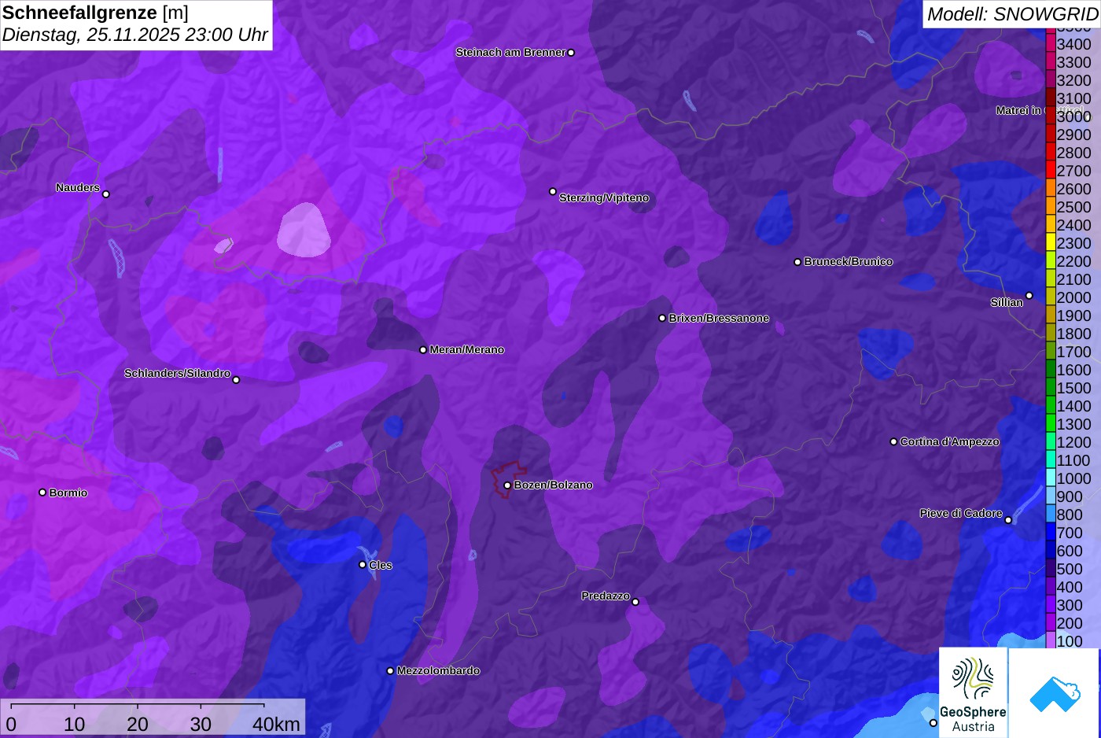This screenshot has width=1101, height=738.
Task: Select the Sillian location marker dot
Action: pyautogui.click(x=1029, y=296)
